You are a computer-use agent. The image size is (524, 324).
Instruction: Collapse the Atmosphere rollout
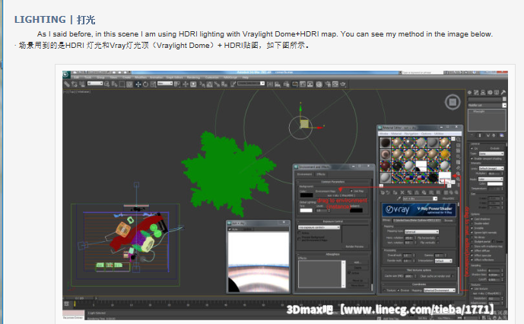332,254
